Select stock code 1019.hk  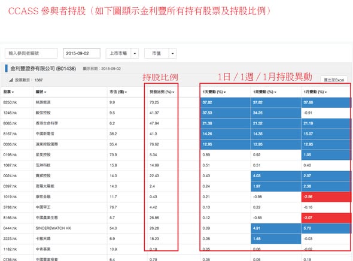[10, 196]
